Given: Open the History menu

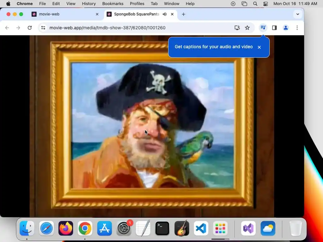Looking at the screenshot, I should click(89, 4).
